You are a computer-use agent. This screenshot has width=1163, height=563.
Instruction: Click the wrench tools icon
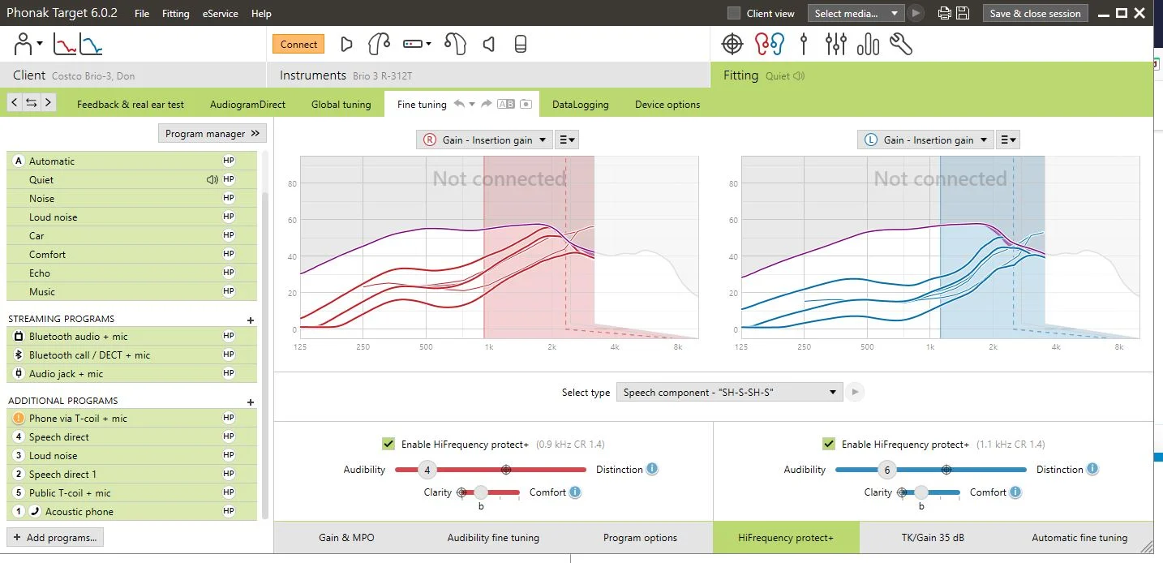click(x=901, y=44)
